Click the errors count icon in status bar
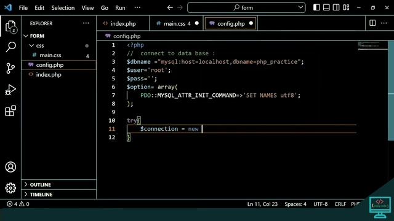This screenshot has width=394, height=221. click(12, 204)
